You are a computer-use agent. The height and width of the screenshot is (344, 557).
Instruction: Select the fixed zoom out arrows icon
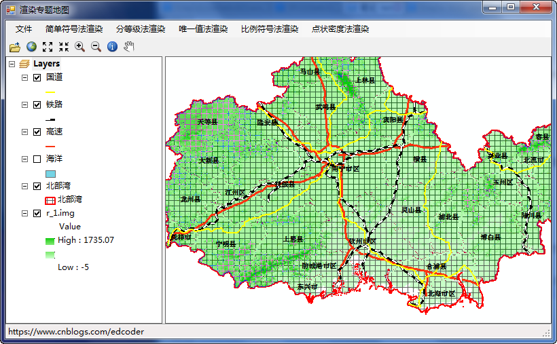click(x=64, y=47)
